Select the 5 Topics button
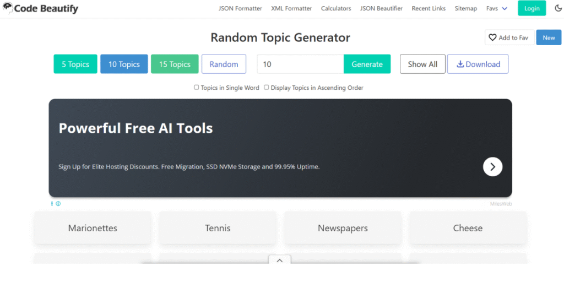The height and width of the screenshot is (282, 564). [75, 64]
